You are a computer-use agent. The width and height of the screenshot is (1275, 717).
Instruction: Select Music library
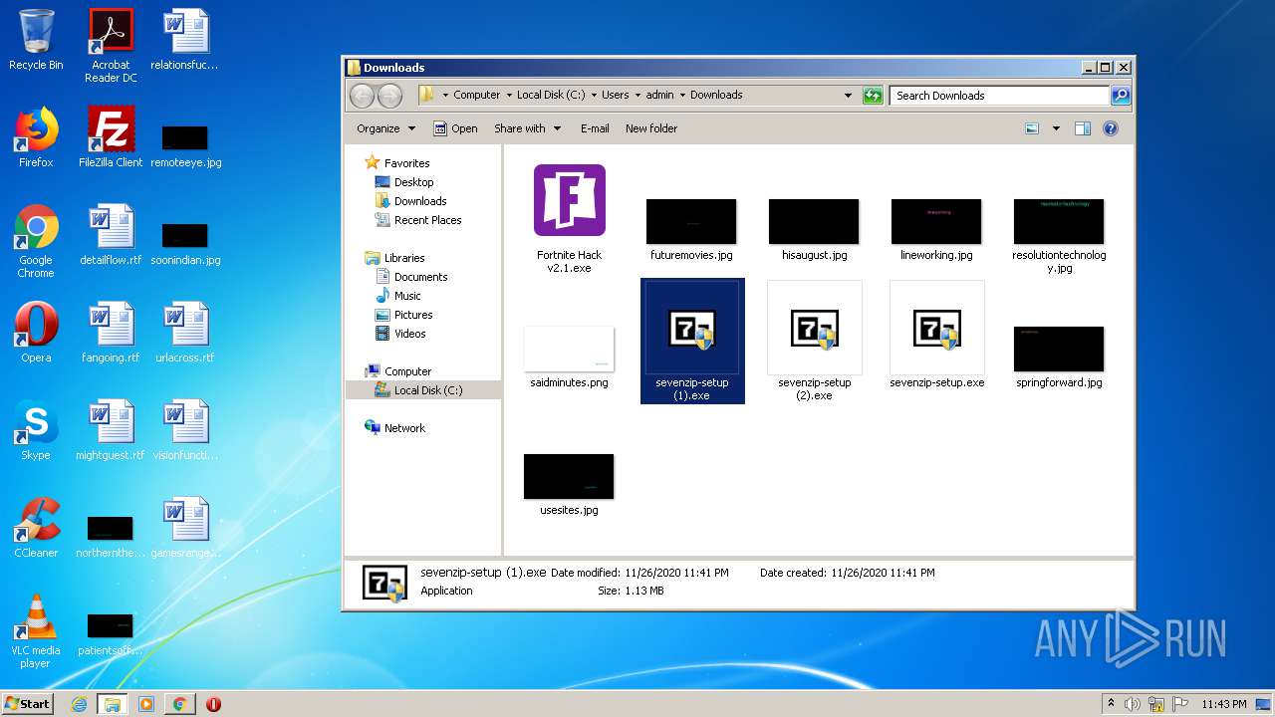(x=398, y=296)
